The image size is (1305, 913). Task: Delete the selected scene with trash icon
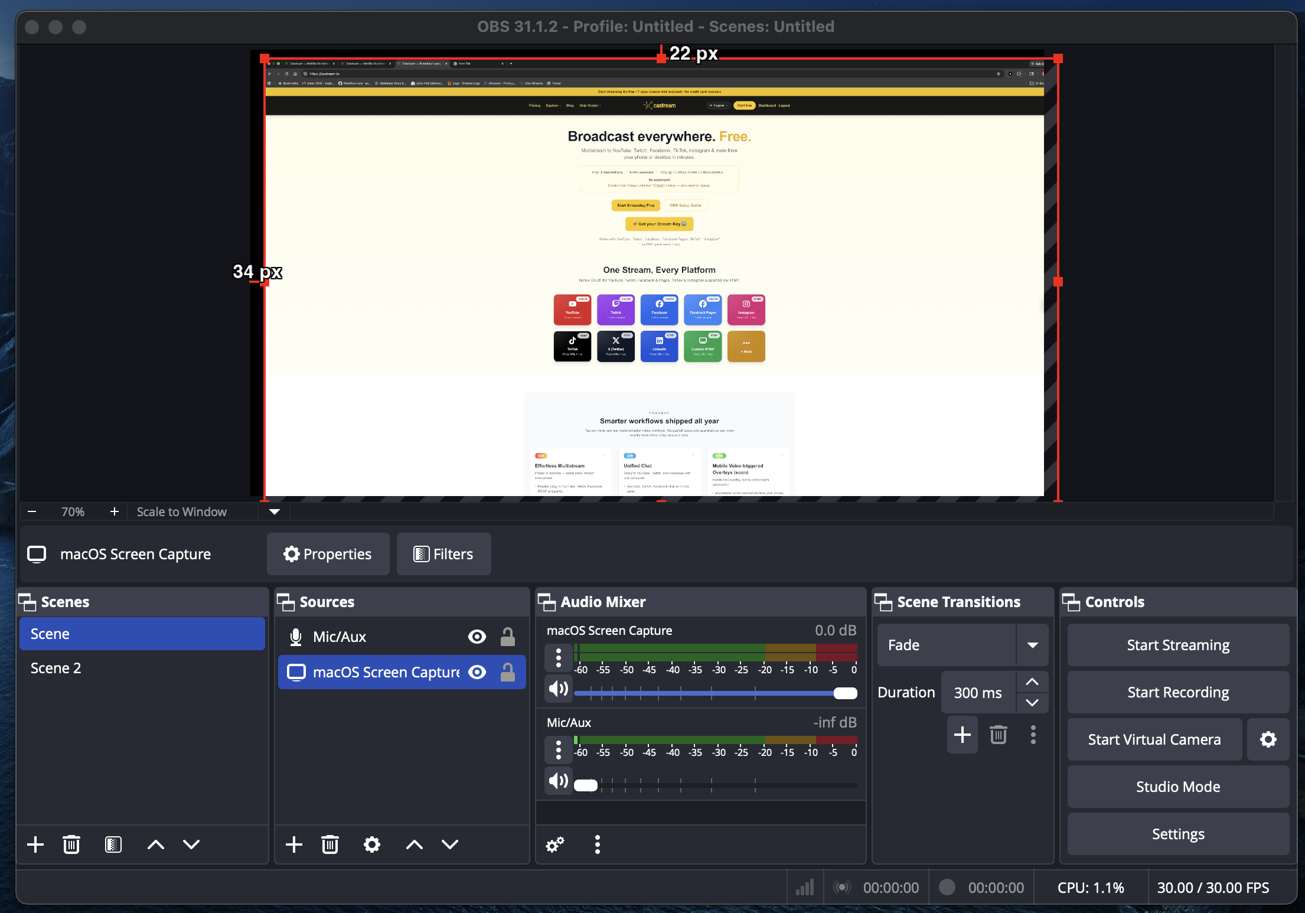coord(71,844)
